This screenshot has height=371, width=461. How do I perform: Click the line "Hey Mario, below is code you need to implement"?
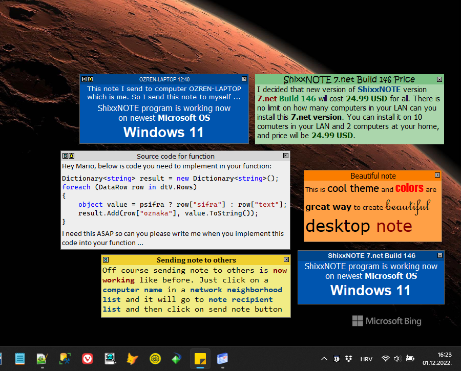(166, 166)
